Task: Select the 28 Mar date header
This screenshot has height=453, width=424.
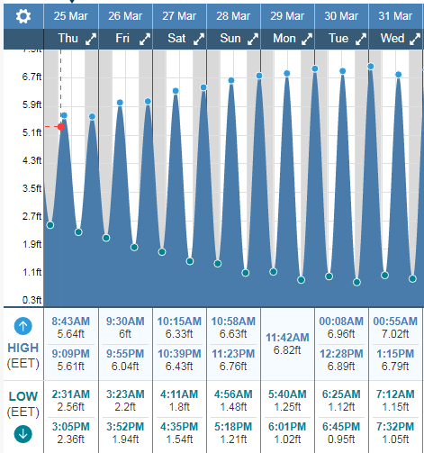Action: pos(233,16)
